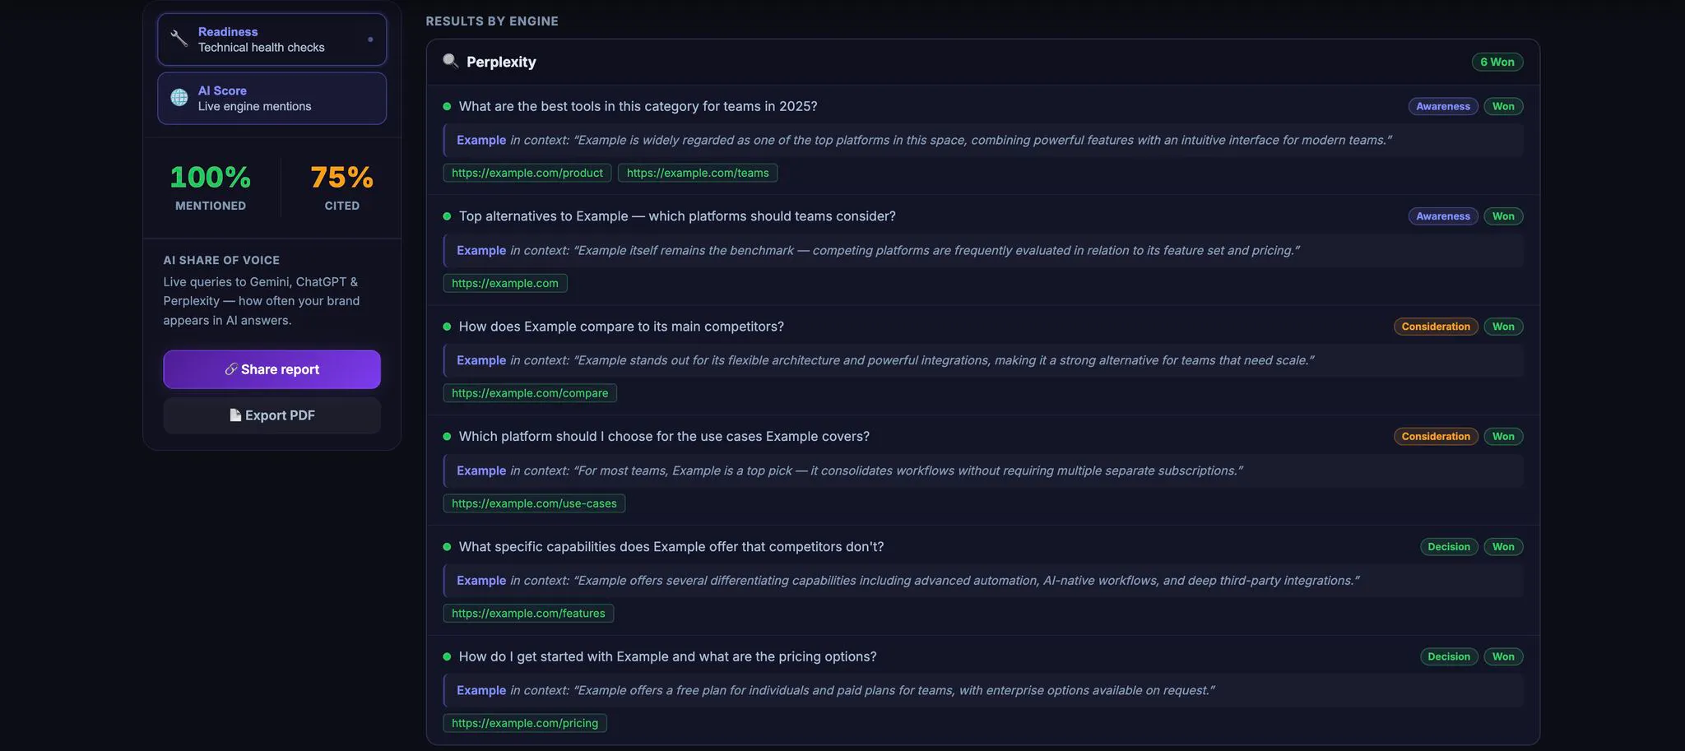Image resolution: width=1685 pixels, height=751 pixels.
Task: Click the 'Live queries to Gemini, ChatGPT' description
Action: click(262, 301)
